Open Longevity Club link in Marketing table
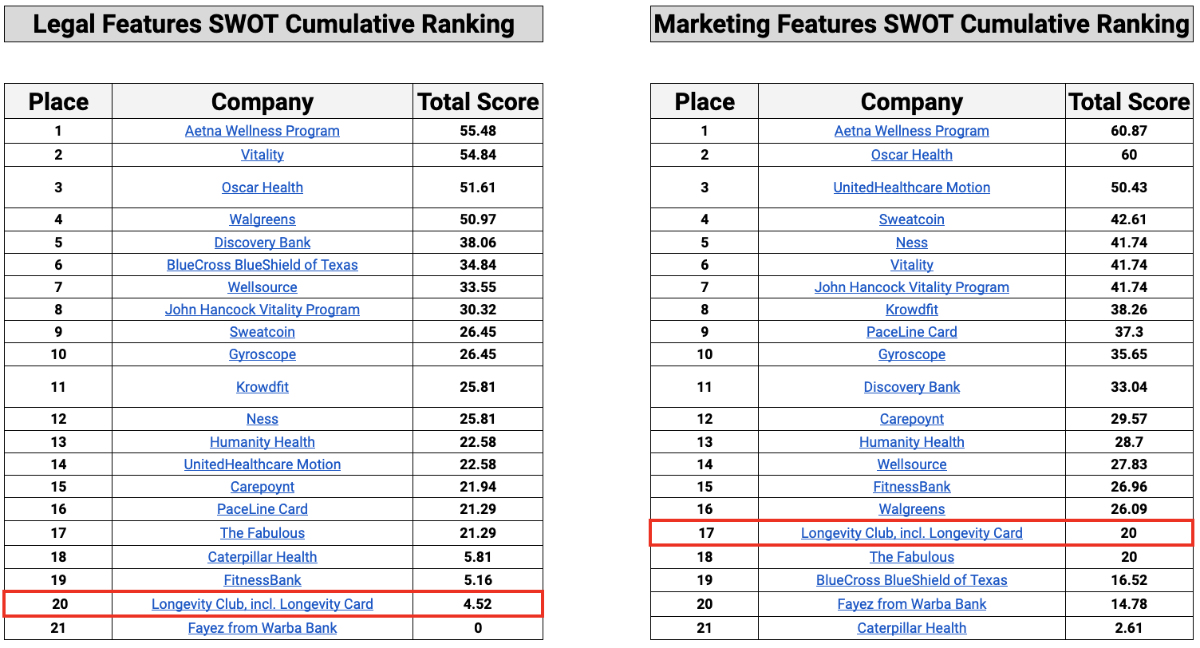Image resolution: width=1200 pixels, height=648 pixels. click(911, 533)
